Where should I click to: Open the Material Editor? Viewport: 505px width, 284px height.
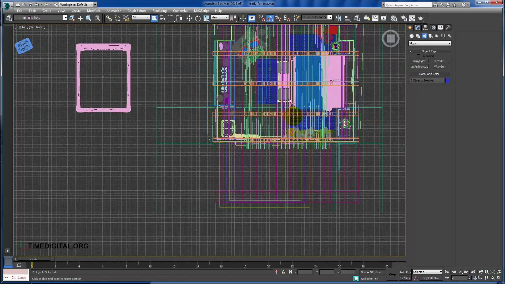pos(394,18)
